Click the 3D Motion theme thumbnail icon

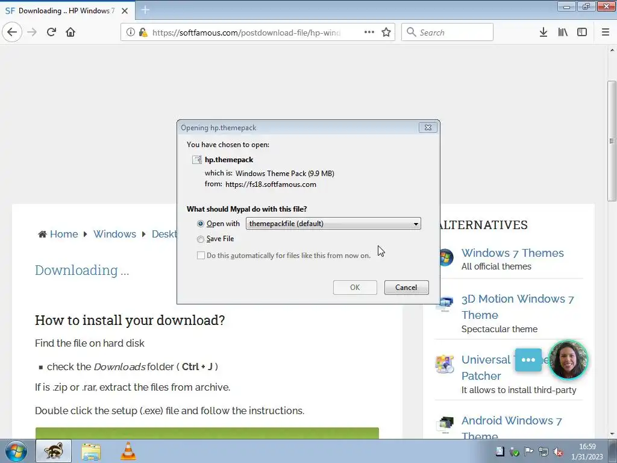click(445, 304)
